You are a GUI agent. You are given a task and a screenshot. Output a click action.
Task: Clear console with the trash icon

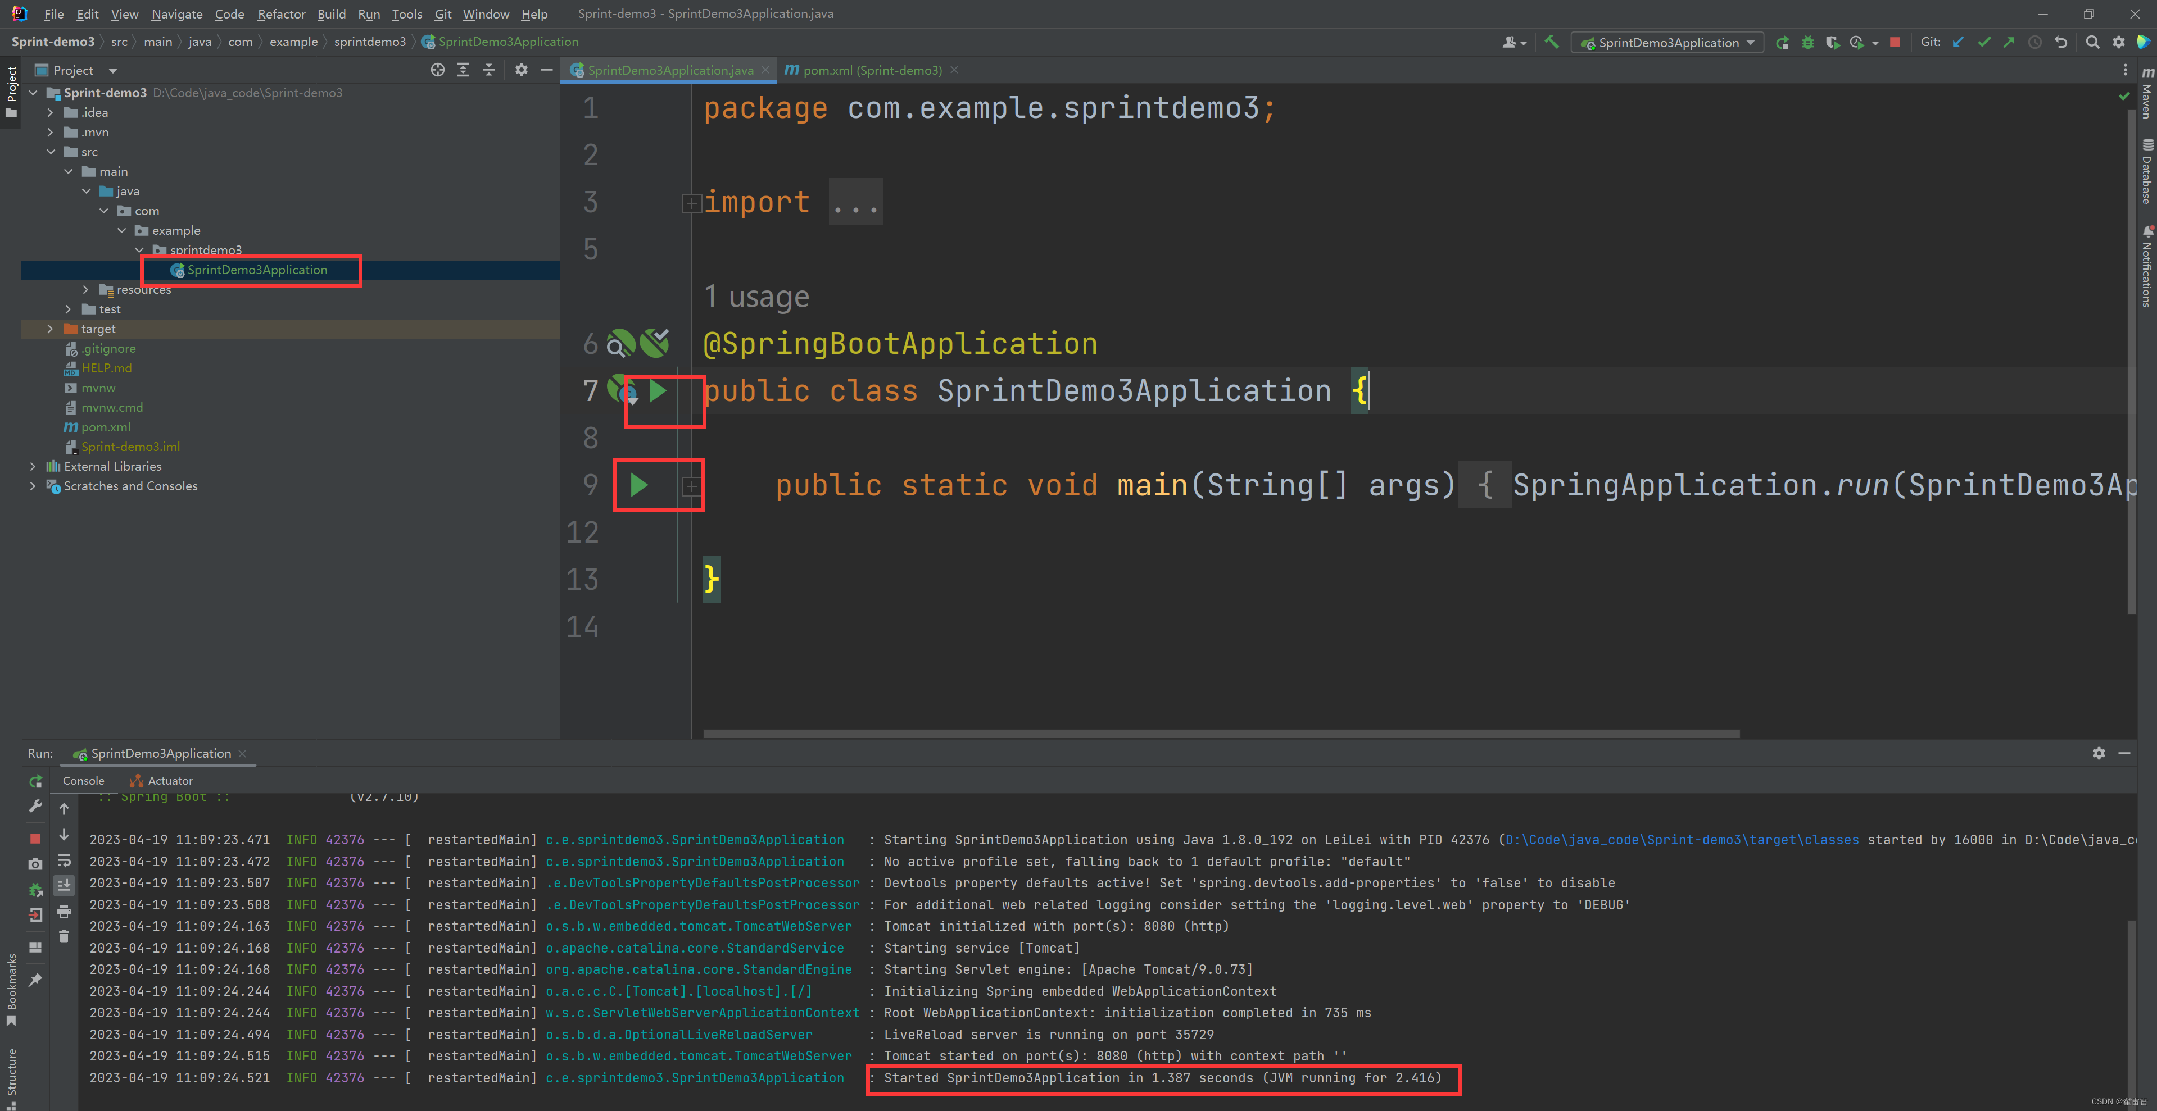point(64,936)
